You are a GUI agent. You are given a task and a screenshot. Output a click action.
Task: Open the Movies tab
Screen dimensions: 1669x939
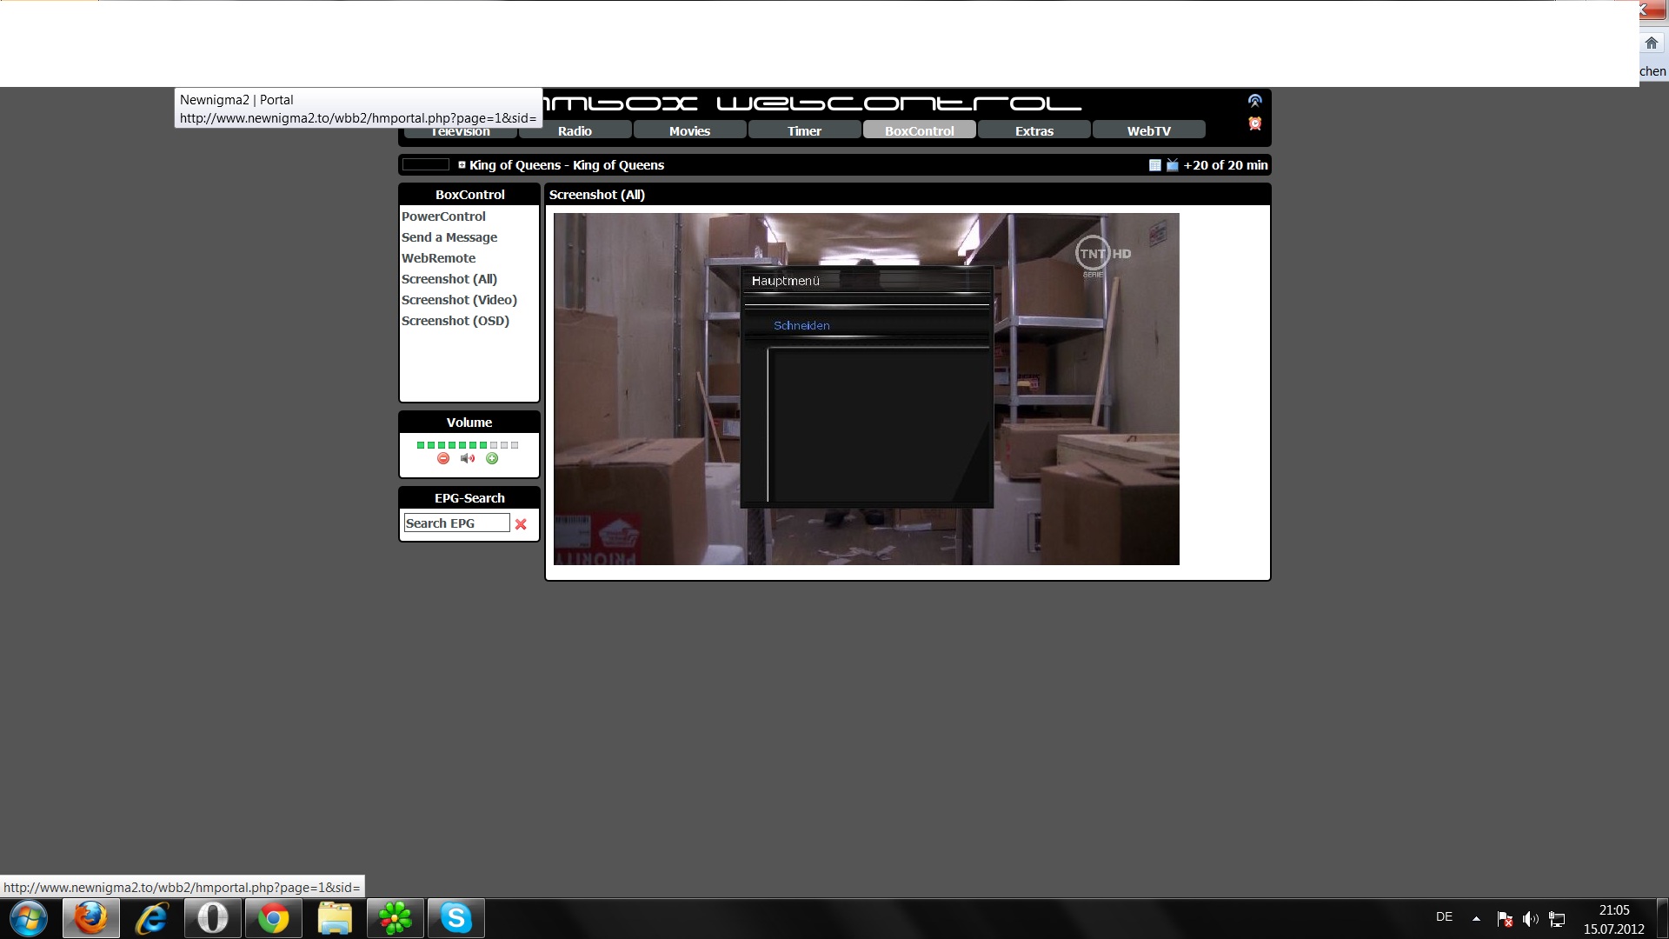[689, 130]
